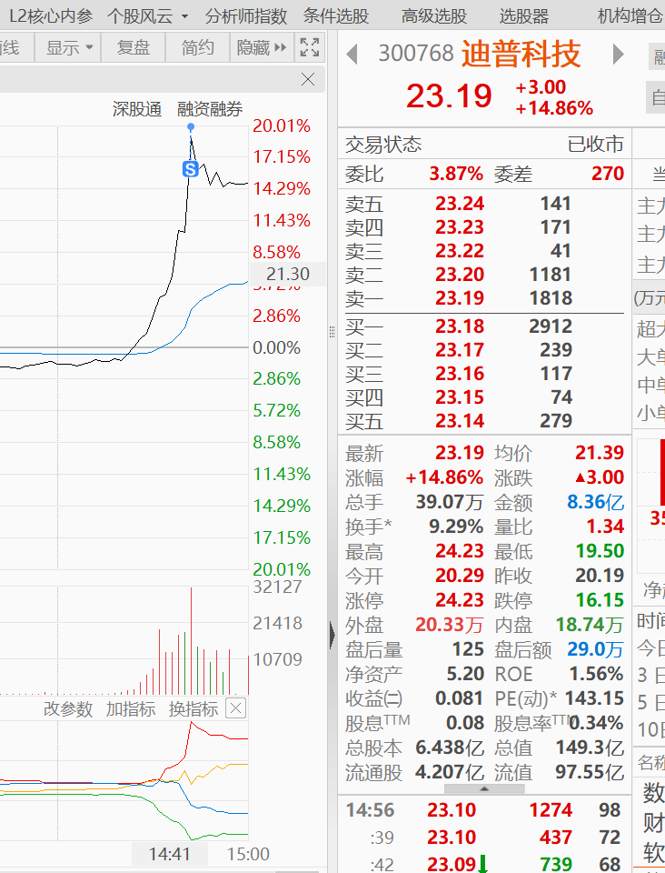Screen dimensions: 665x873
Task: Click the 金额 value 8.36亿
Action: (x=595, y=502)
